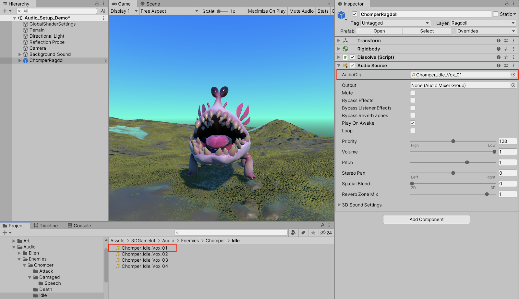Open the Free Aspect ratio dropdown
The height and width of the screenshot is (299, 519).
point(169,11)
